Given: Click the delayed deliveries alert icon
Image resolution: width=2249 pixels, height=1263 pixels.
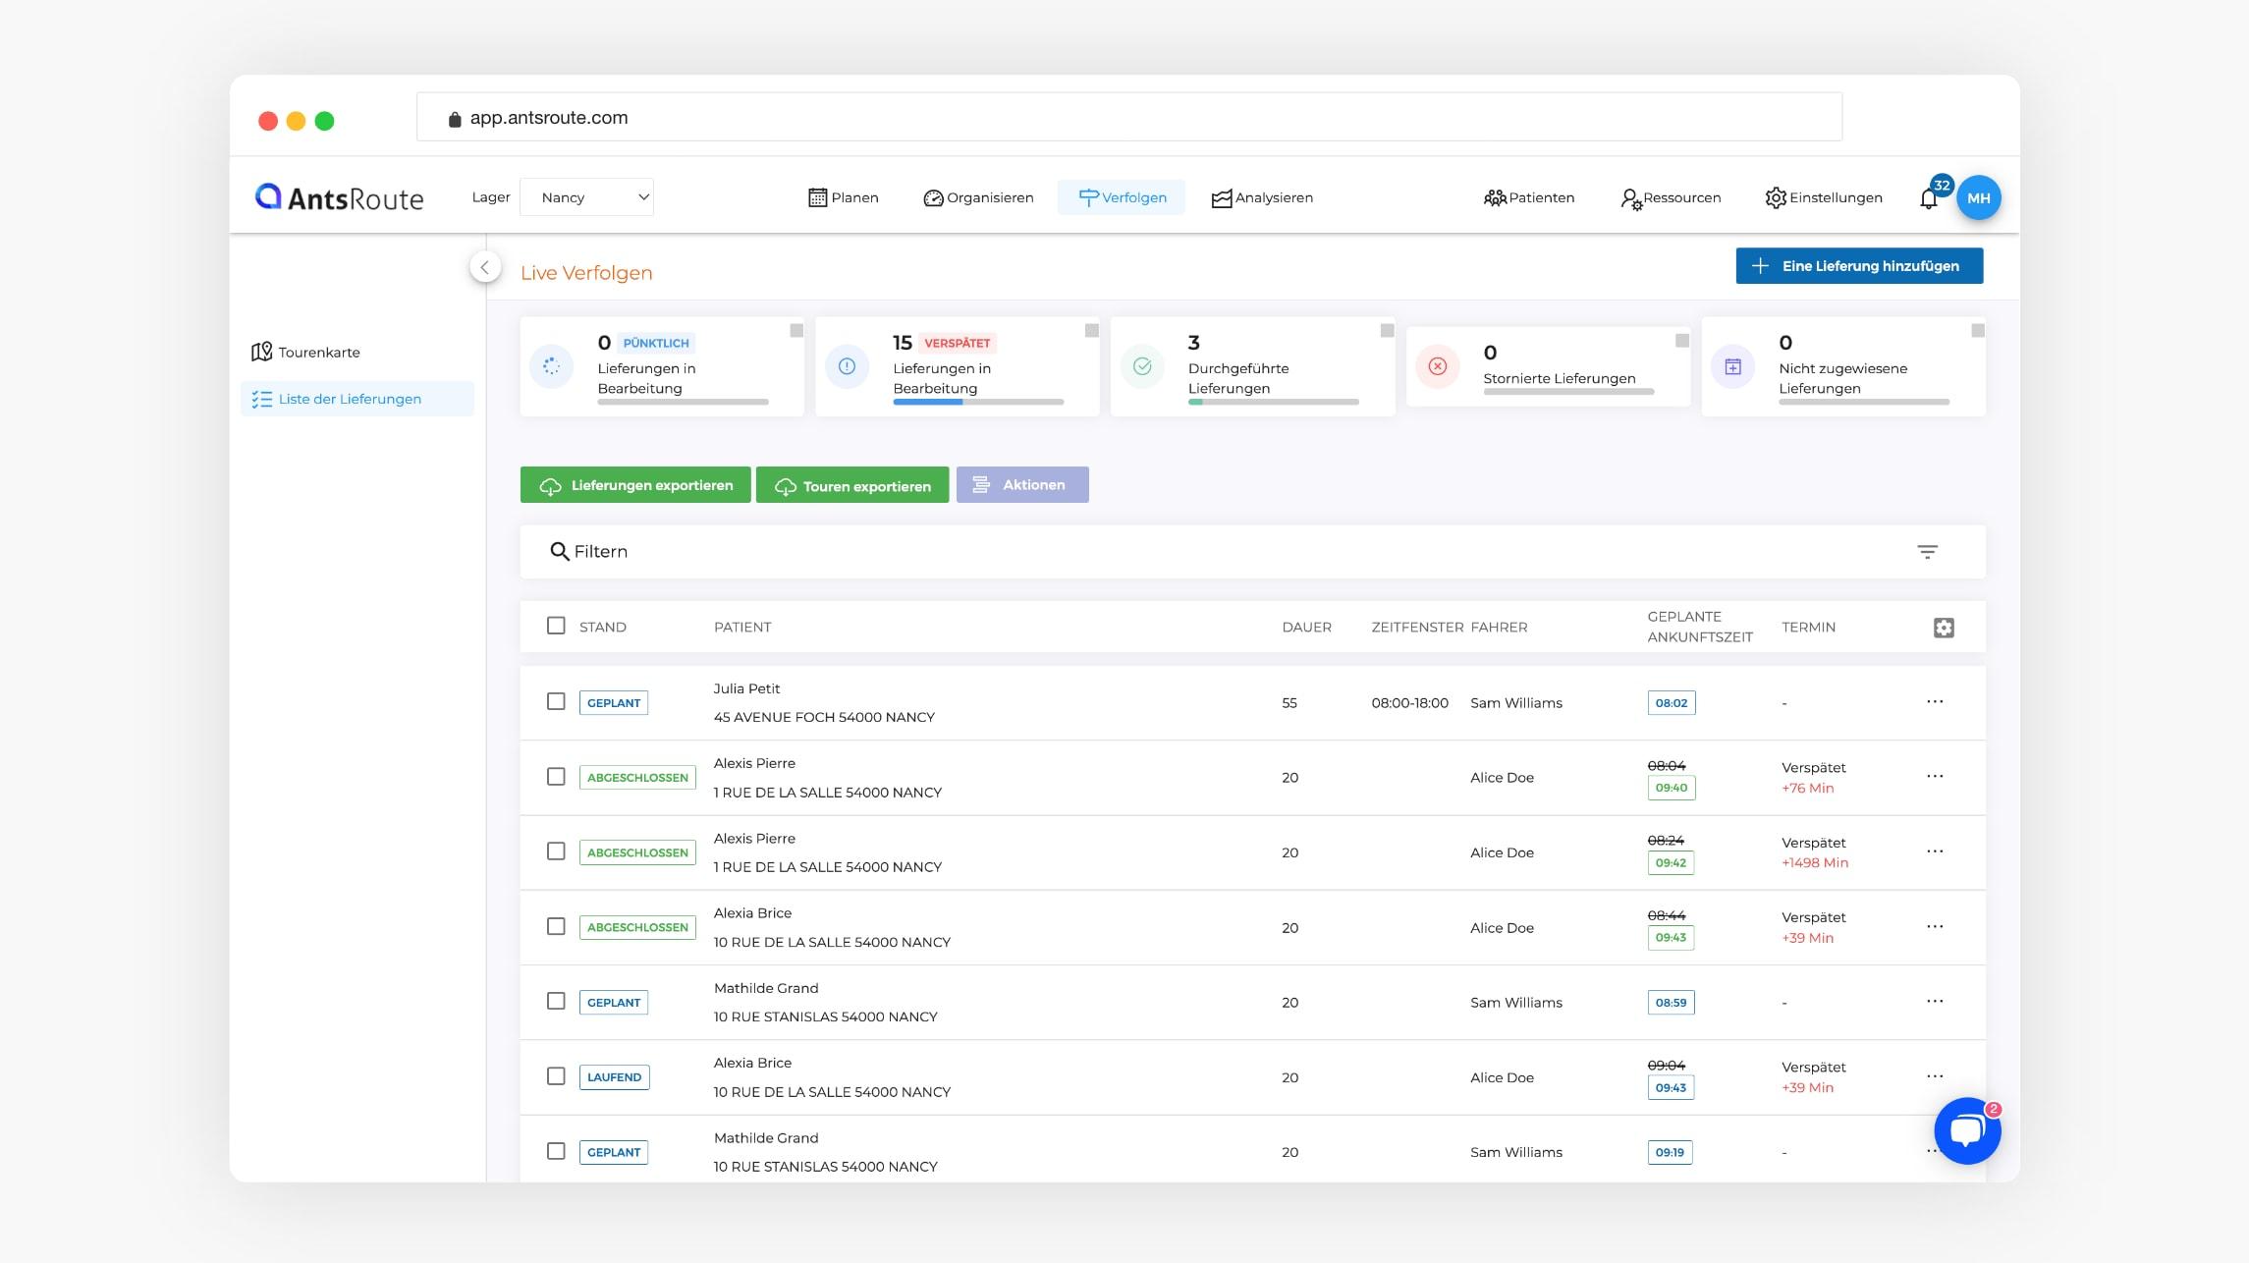Looking at the screenshot, I should pyautogui.click(x=847, y=366).
